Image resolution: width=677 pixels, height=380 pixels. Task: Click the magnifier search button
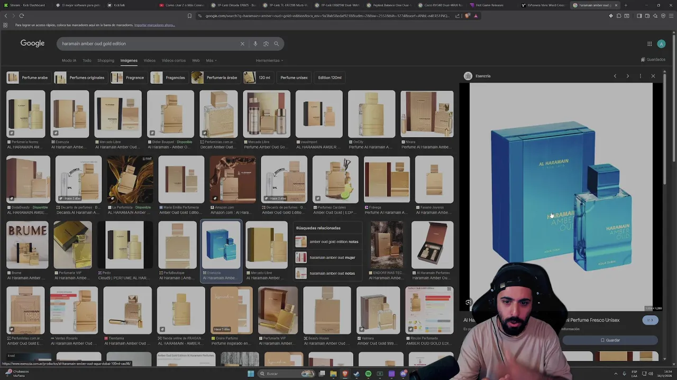pos(276,44)
